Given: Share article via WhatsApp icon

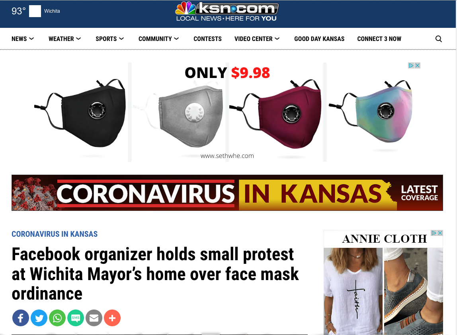Looking at the screenshot, I should click(57, 318).
